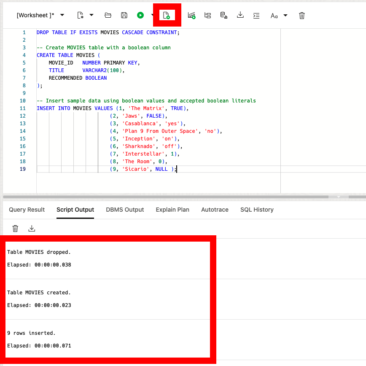Open the DBMS Output tab

[x=125, y=210]
